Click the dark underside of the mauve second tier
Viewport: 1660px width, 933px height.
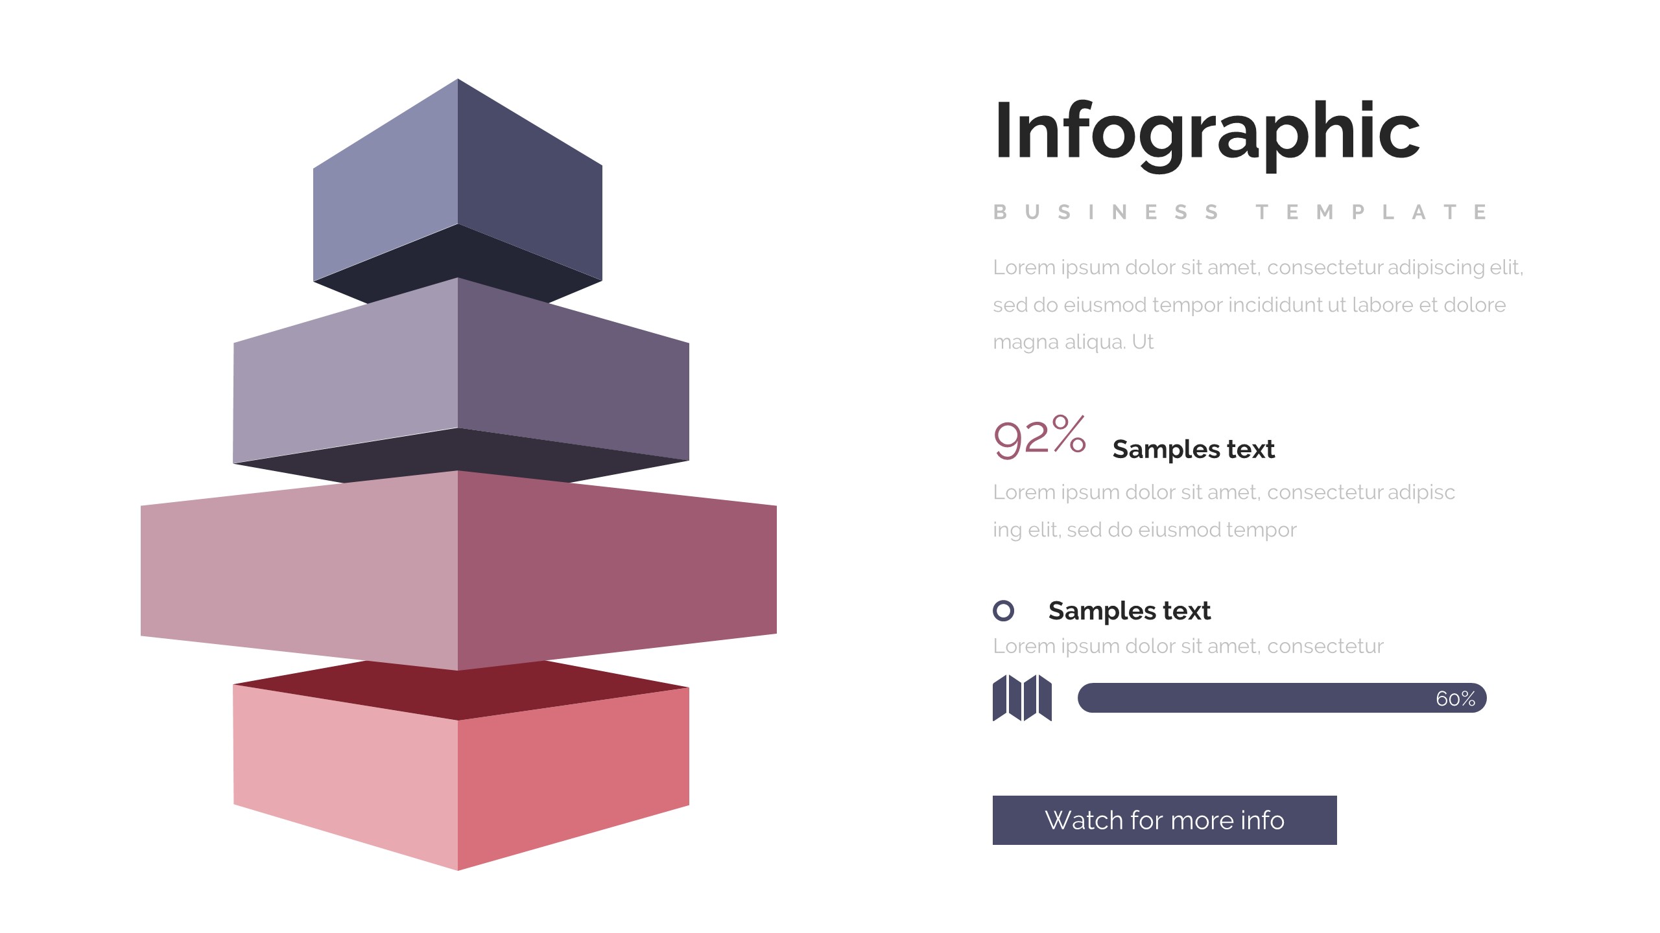(x=457, y=454)
